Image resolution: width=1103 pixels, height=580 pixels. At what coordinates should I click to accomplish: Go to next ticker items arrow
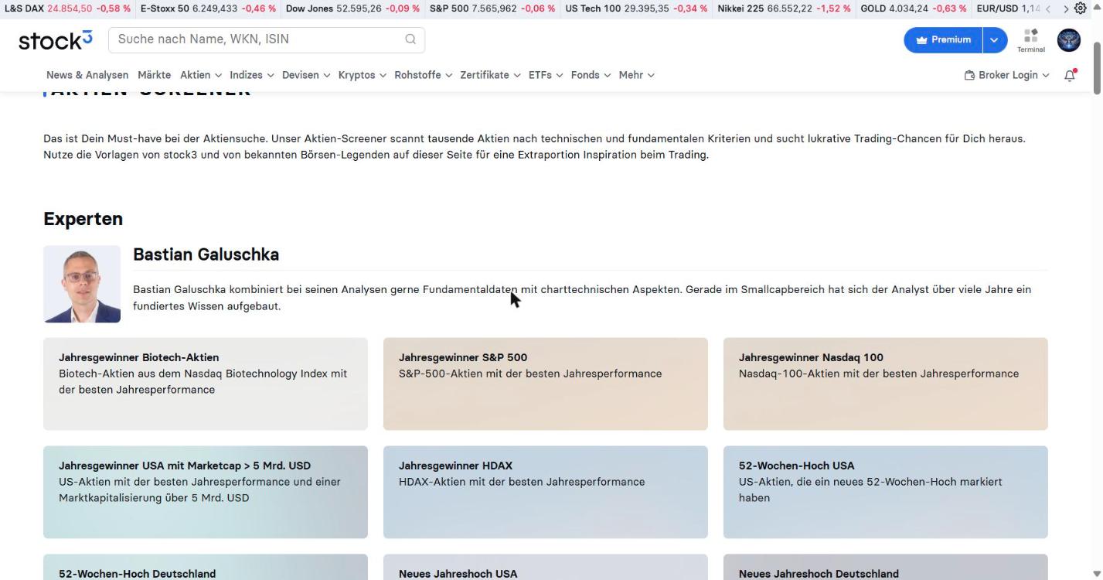[x=1066, y=9]
